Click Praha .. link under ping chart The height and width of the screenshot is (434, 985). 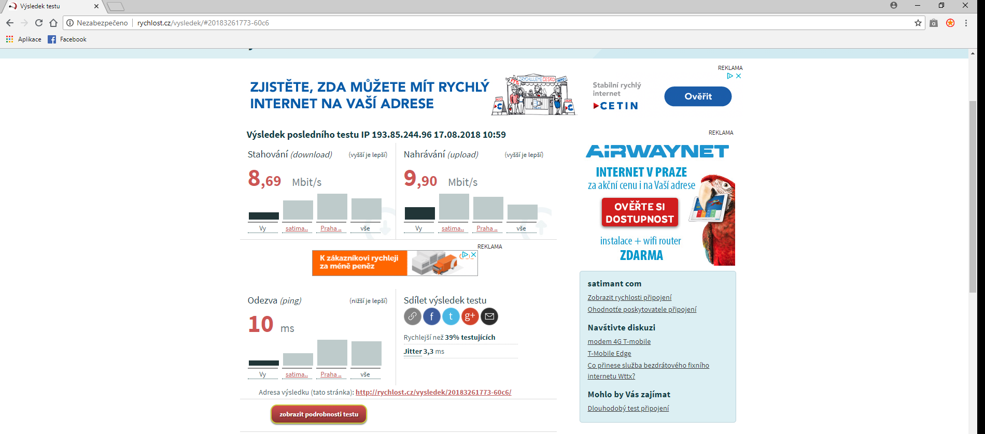331,374
